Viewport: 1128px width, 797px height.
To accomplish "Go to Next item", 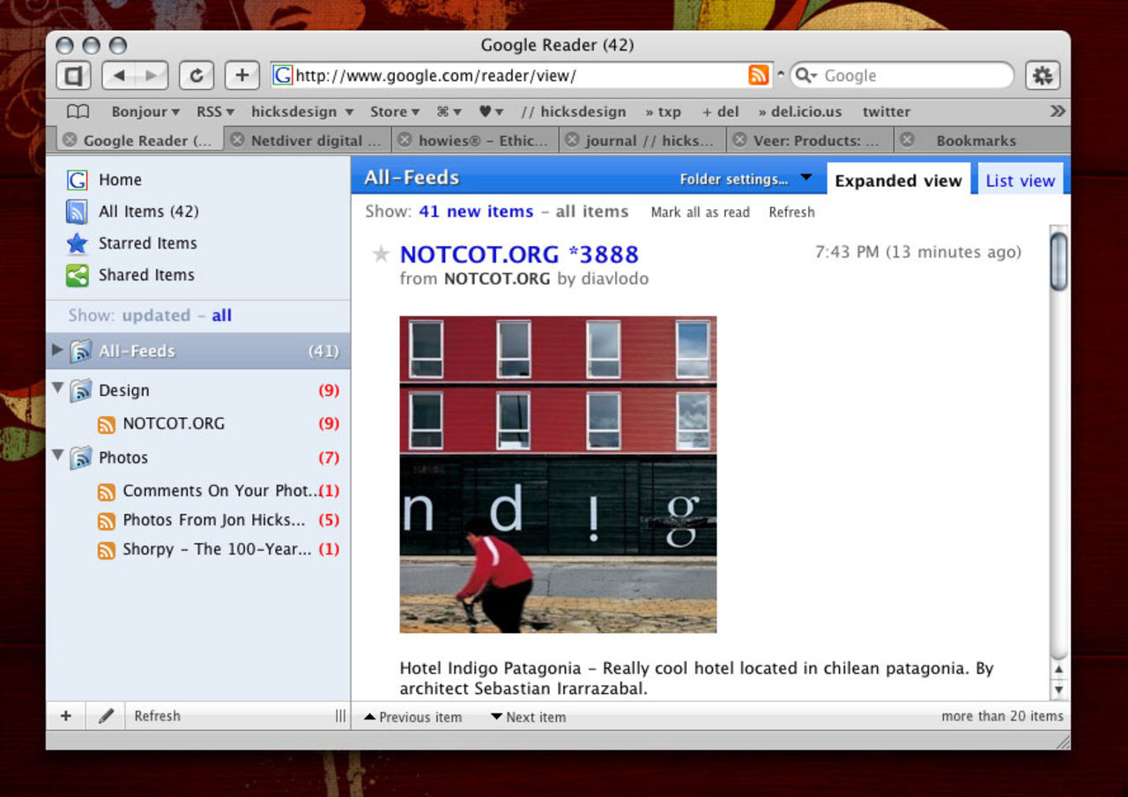I will [528, 717].
